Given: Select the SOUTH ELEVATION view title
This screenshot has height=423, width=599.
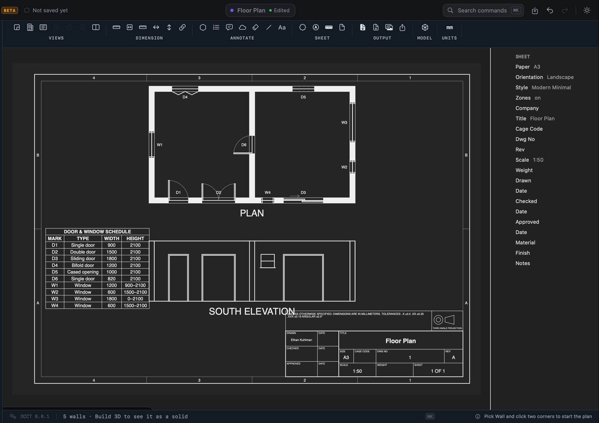Looking at the screenshot, I should coord(252,311).
